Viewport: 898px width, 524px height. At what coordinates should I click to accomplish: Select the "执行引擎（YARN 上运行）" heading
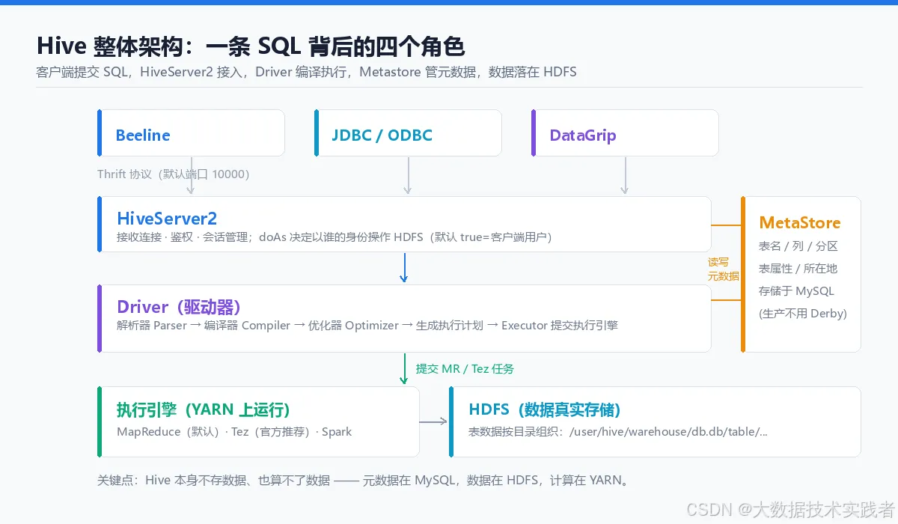click(x=203, y=409)
